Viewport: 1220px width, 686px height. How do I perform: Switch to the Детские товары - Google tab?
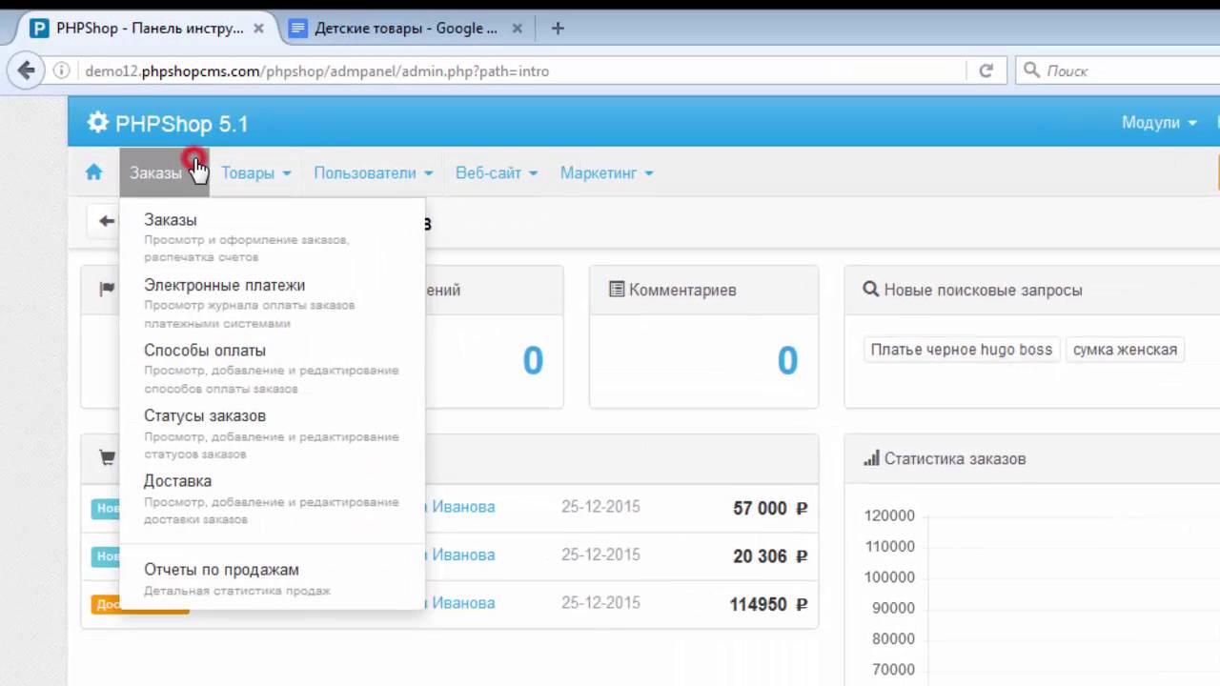click(405, 29)
